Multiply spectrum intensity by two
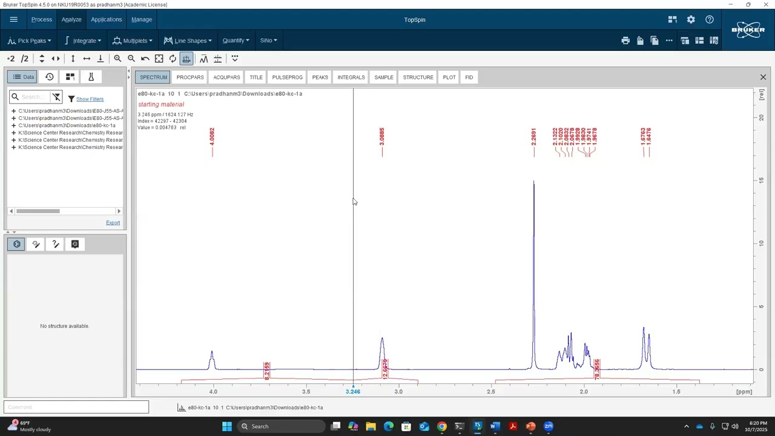Screen dimensions: 775x436 click(x=11, y=59)
